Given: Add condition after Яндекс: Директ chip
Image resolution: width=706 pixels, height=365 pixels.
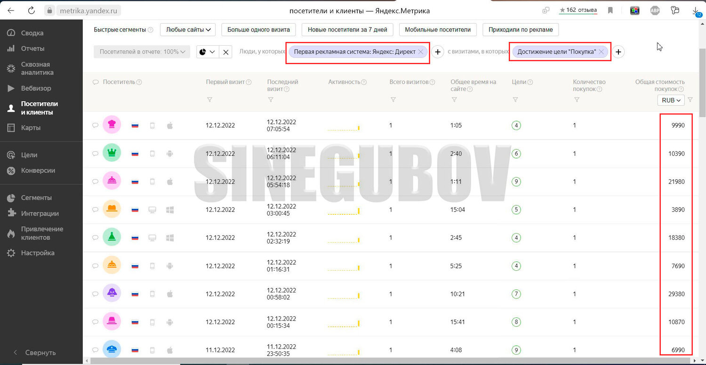Looking at the screenshot, I should pos(438,52).
